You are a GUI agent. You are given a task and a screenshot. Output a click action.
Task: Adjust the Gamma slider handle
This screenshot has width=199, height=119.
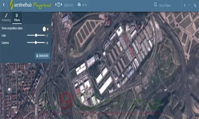point(36,43)
